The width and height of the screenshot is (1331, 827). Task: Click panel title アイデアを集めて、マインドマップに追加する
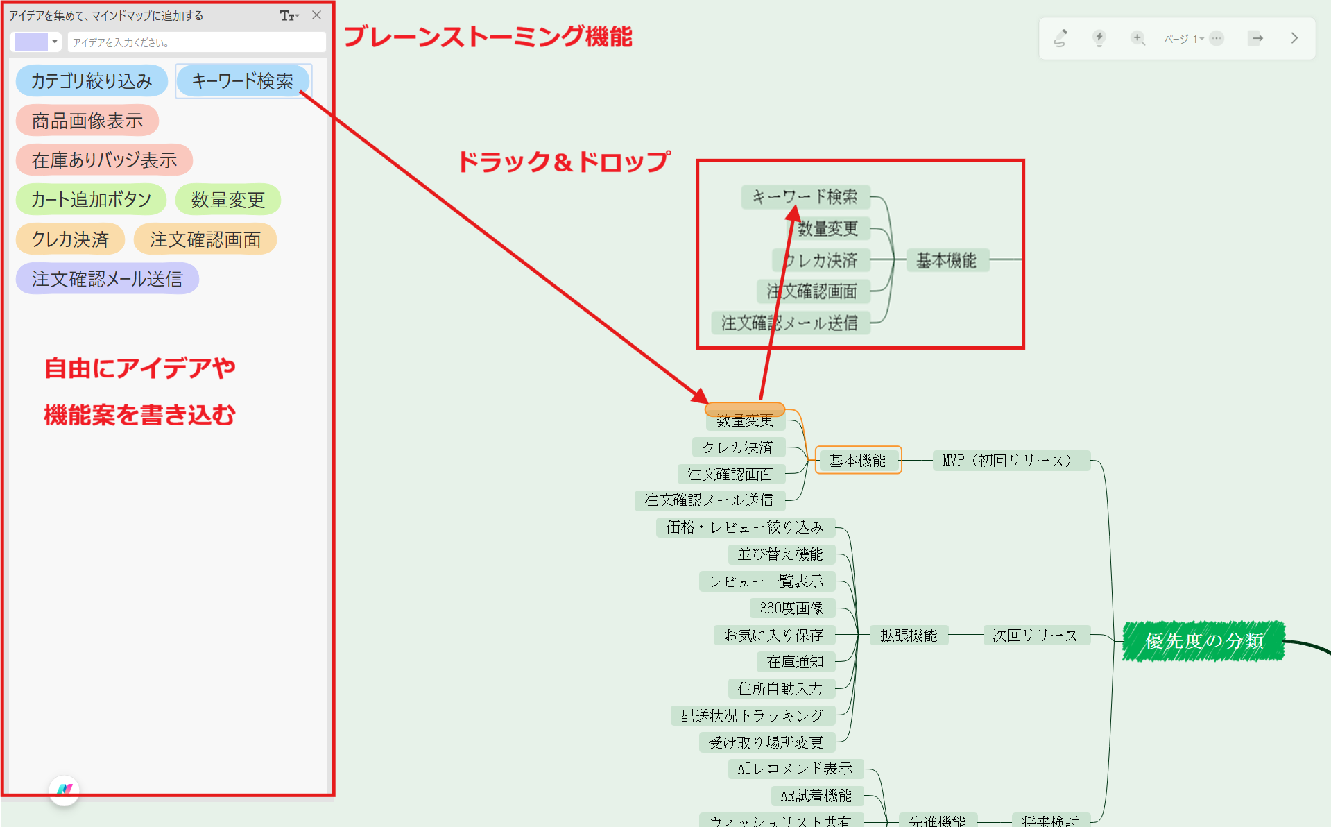pos(106,15)
